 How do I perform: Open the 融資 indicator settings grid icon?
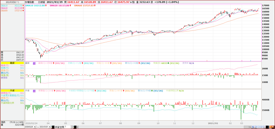pos(34,63)
